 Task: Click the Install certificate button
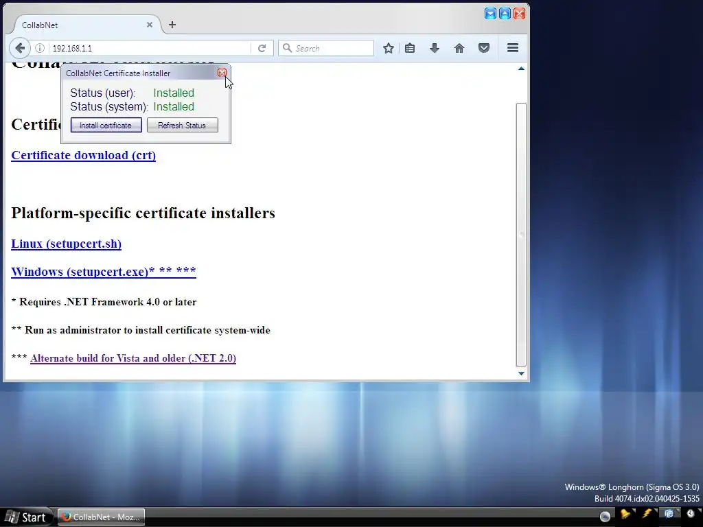106,125
